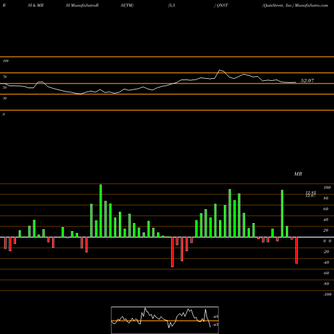This screenshot has height=334, width=334.
Task: Click the MR axis label 60
Action: (326, 209)
